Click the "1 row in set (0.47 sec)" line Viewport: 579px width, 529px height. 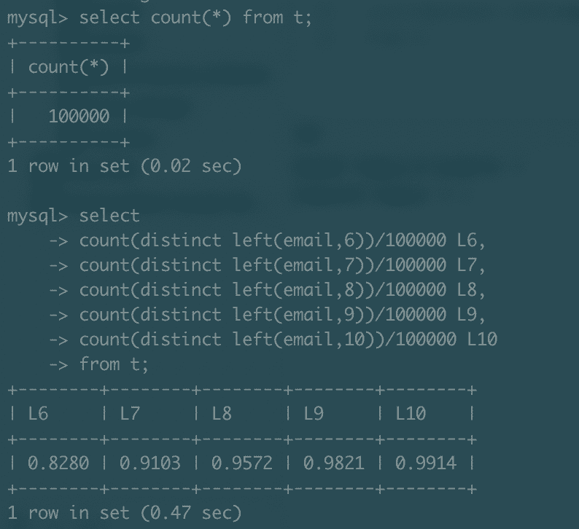click(124, 513)
